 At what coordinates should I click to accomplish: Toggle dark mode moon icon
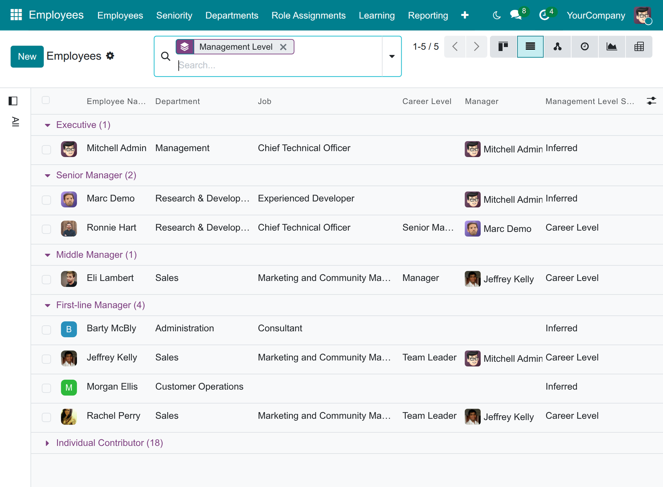(497, 15)
